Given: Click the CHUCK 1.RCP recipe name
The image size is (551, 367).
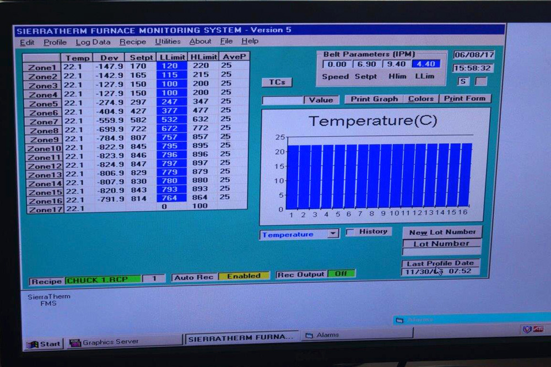Looking at the screenshot, I should pyautogui.click(x=102, y=280).
